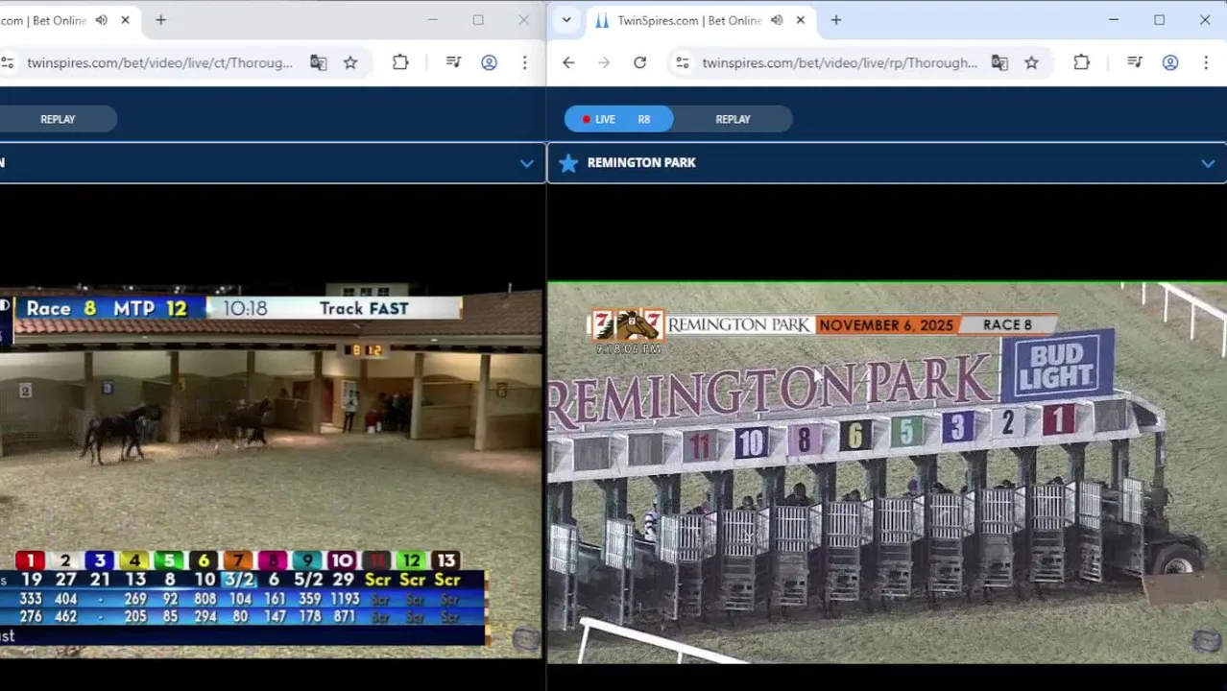
Task: Minimize the right browser window
Action: (x=1114, y=20)
